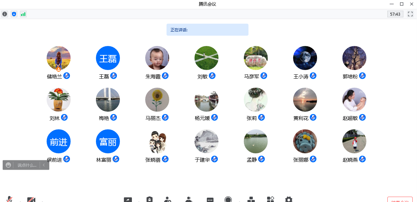Open the invite toolbar item
The width and height of the screenshot is (417, 202).
click(168, 199)
